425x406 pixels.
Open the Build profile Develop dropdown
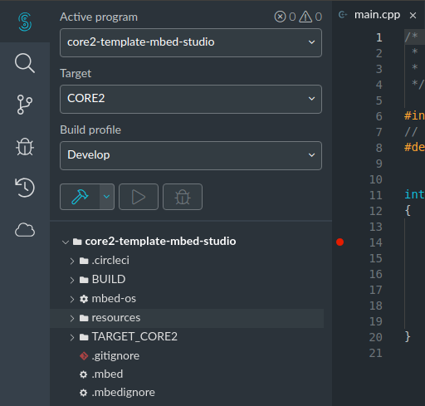[191, 155]
